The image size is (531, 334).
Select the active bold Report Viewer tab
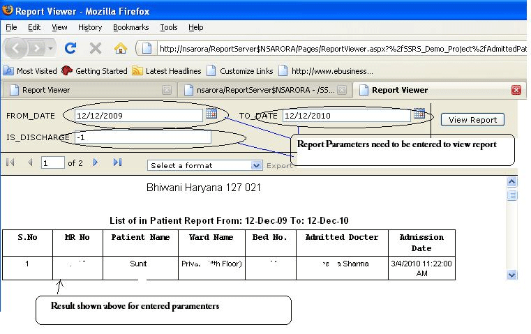coord(433,90)
